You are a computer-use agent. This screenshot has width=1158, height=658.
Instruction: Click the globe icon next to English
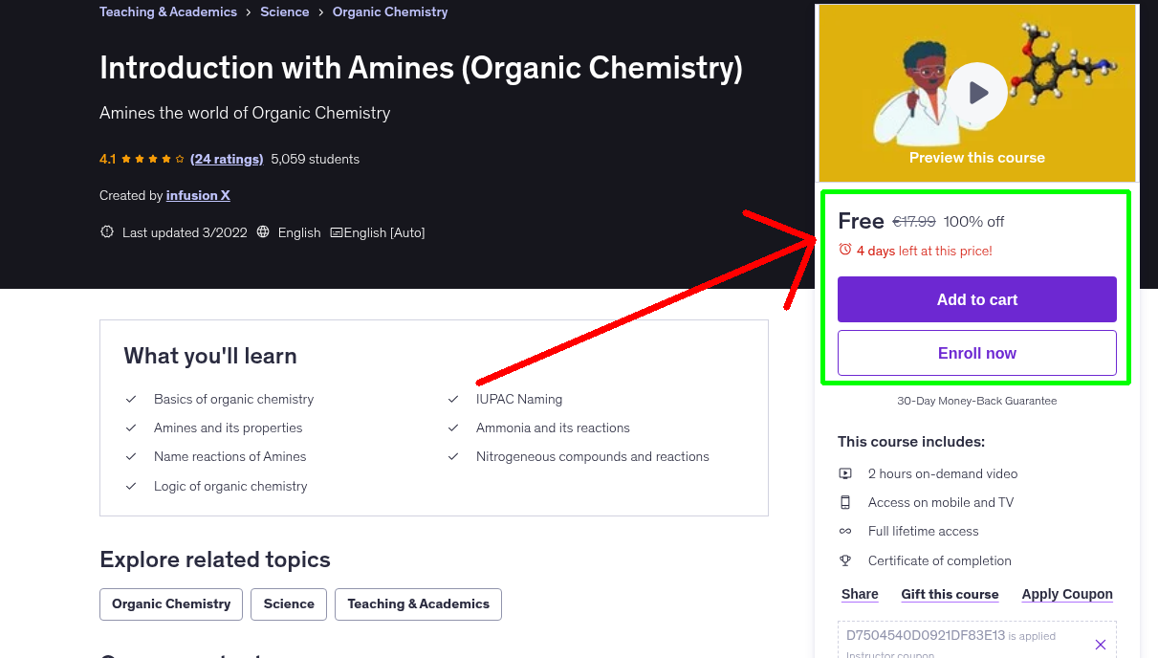tap(263, 232)
